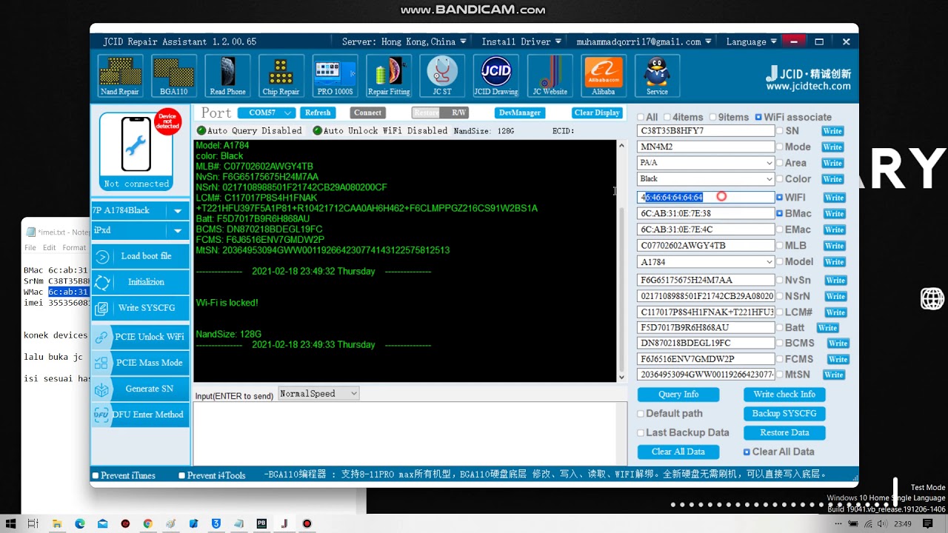Click the Connect button
Viewport: 948px width, 533px height.
pyautogui.click(x=367, y=113)
